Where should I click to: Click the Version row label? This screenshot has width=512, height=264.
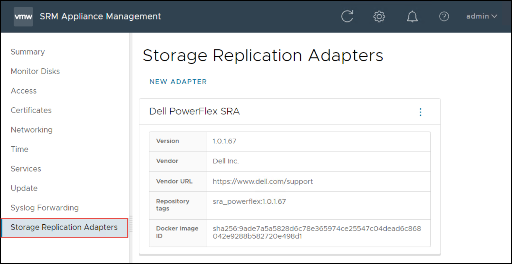(x=167, y=141)
